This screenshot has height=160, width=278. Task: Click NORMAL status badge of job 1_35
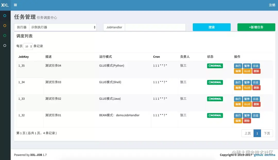click(215, 66)
